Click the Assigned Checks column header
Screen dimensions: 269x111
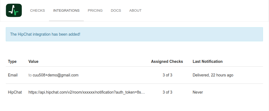point(167,61)
